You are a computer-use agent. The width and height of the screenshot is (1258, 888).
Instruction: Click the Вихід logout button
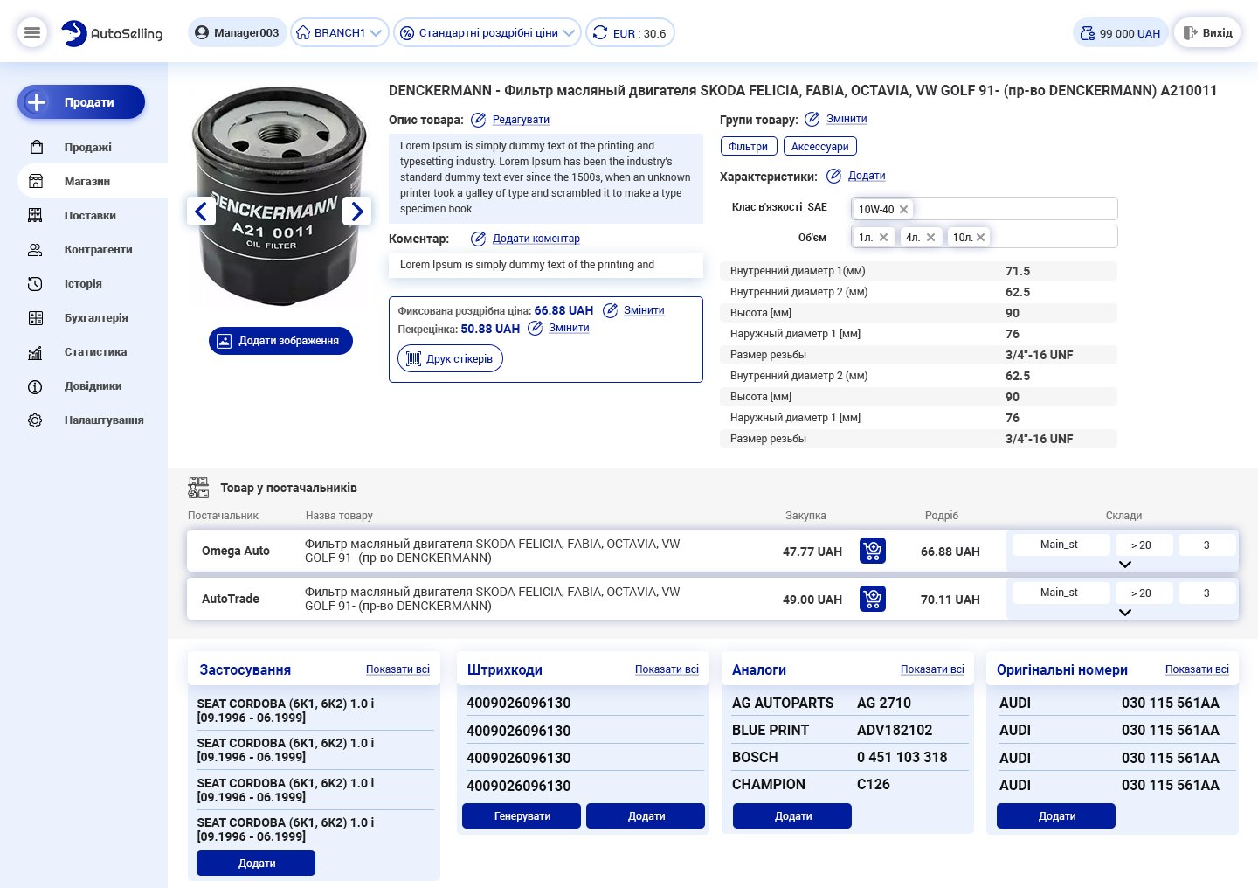coord(1207,33)
